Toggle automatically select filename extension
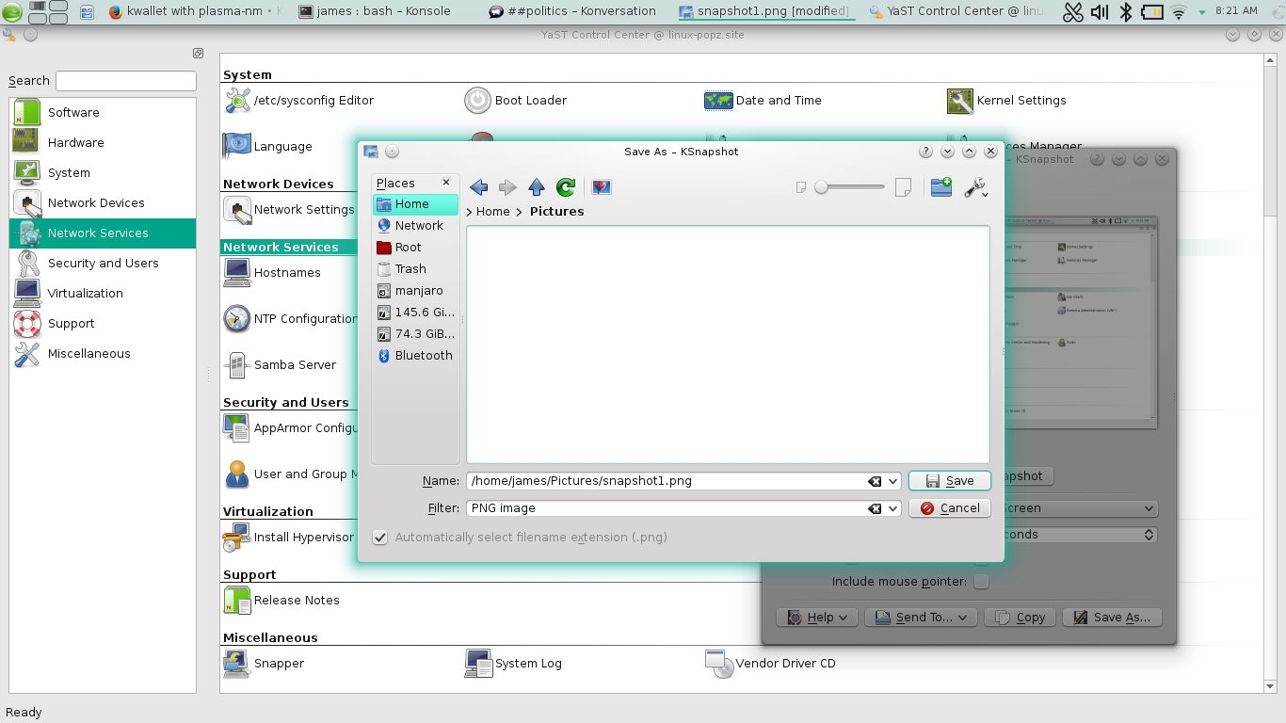 coord(380,538)
